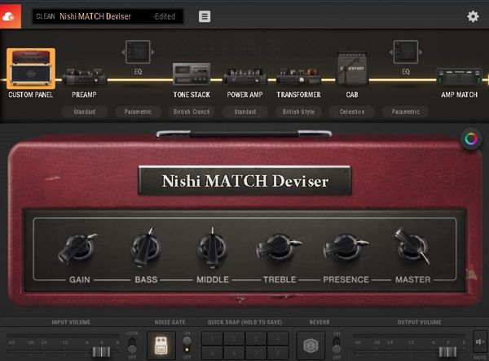
Task: Select the Tone Stack module icon
Action: tap(192, 74)
